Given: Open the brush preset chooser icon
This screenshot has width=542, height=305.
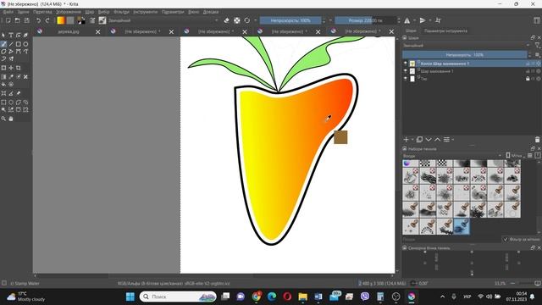Looking at the screenshot, I should (x=102, y=20).
